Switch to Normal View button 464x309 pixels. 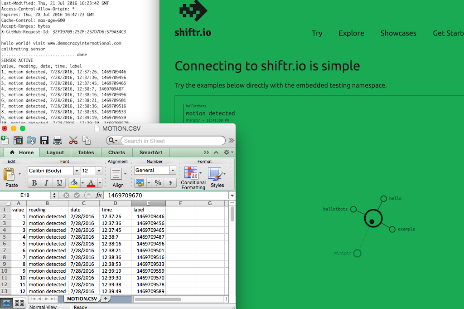click(x=6, y=303)
